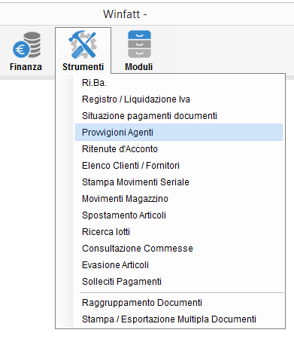
Task: Click the Strumenti hammer and wrench icon
Action: 83,44
